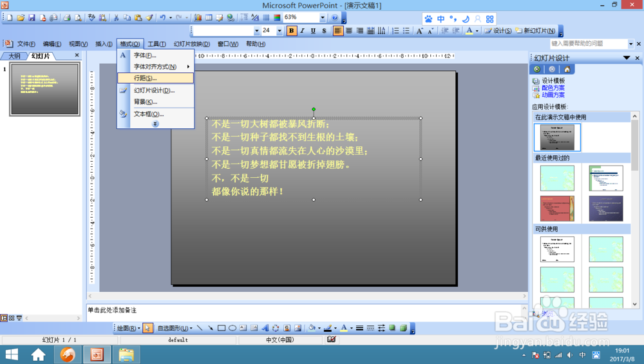Print the presentation with the printer icon

67,17
